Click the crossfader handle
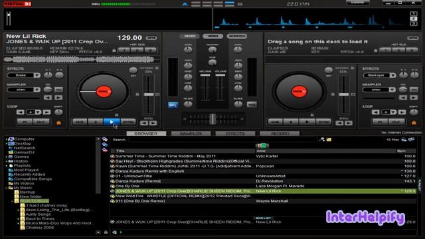425x239 pixels. click(x=213, y=119)
